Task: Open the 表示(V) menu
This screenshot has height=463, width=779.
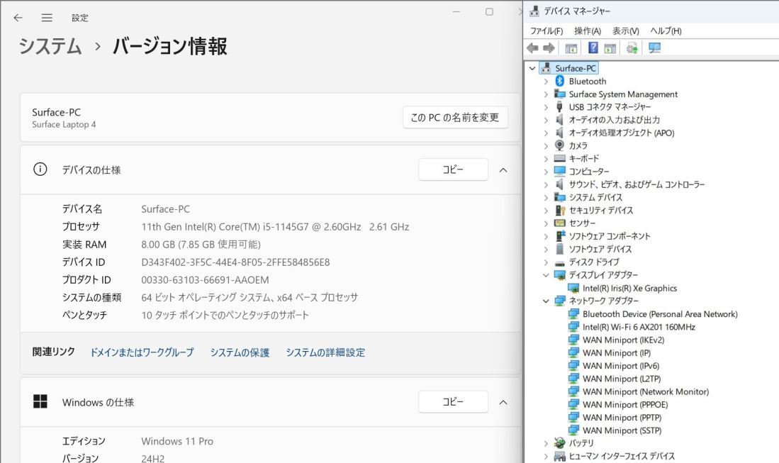Action: point(625,30)
